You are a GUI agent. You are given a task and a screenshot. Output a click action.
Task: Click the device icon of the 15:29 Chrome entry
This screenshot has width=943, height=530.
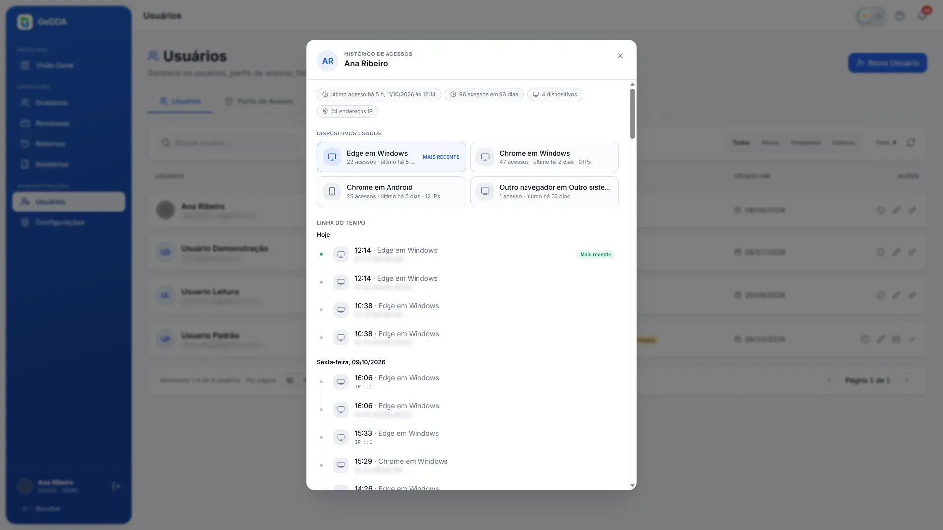coord(341,465)
